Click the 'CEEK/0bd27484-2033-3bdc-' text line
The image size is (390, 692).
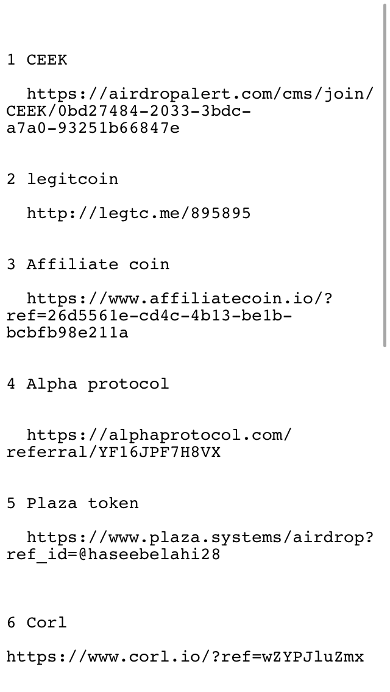click(x=129, y=111)
